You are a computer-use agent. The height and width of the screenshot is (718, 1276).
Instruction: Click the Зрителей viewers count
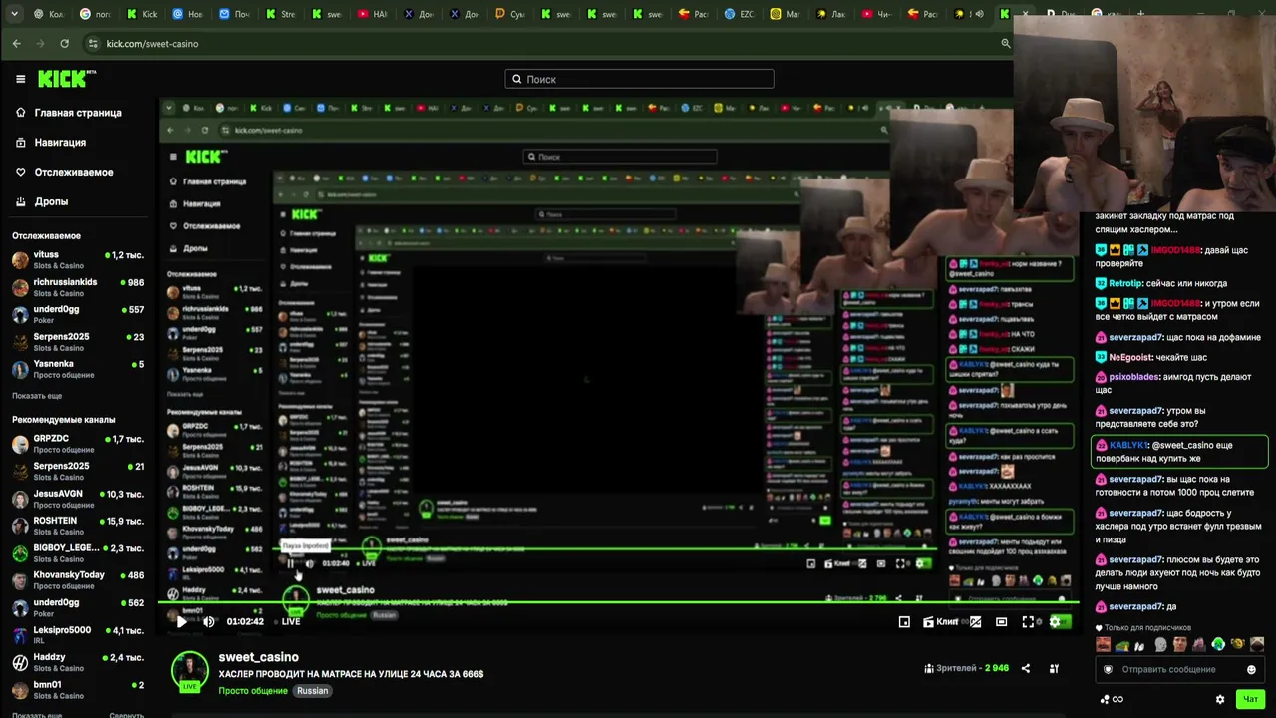(966, 668)
